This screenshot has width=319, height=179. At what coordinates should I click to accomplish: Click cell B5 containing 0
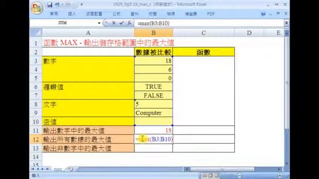tap(154, 78)
